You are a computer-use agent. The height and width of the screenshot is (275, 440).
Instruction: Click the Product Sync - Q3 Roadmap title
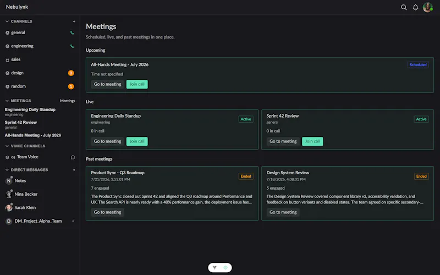pyautogui.click(x=118, y=173)
